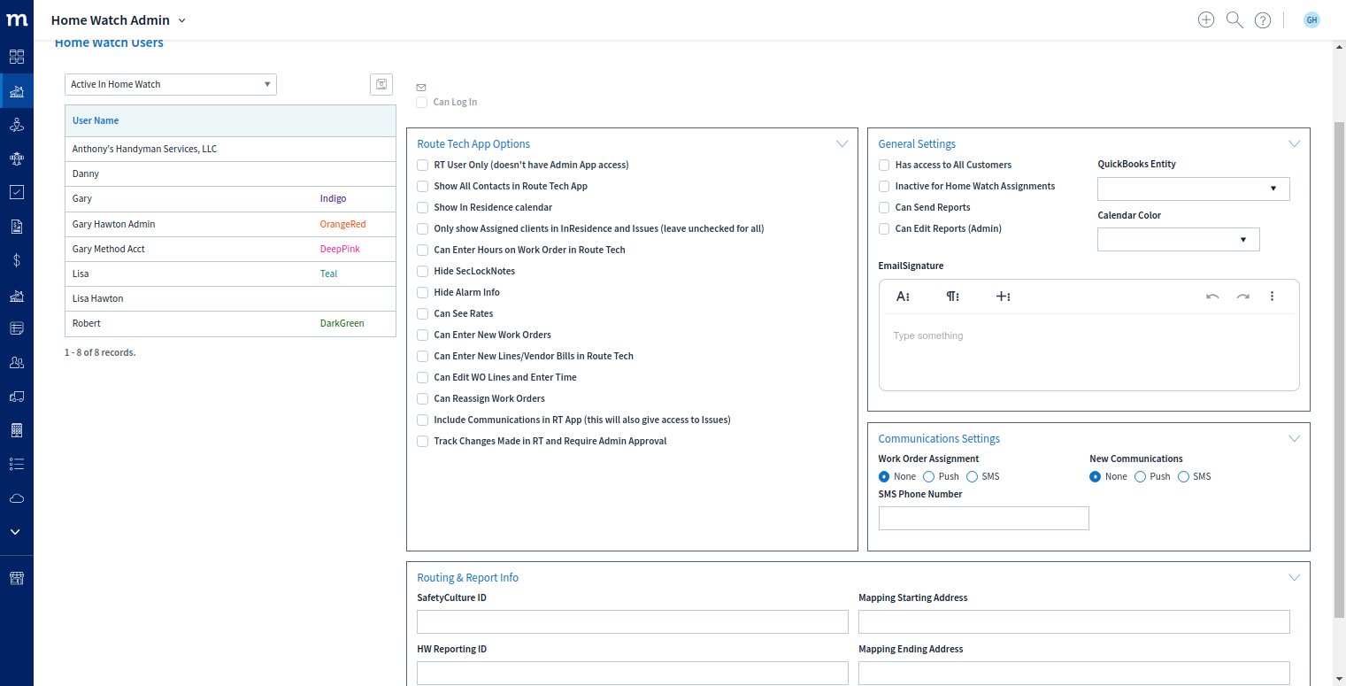Viewport: 1346px width, 686px height.
Task: Select the Robert user row
Action: (x=230, y=323)
